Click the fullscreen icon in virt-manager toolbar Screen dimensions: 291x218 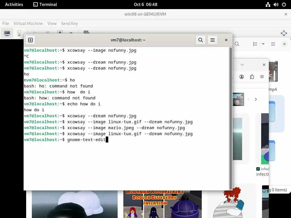(284, 33)
